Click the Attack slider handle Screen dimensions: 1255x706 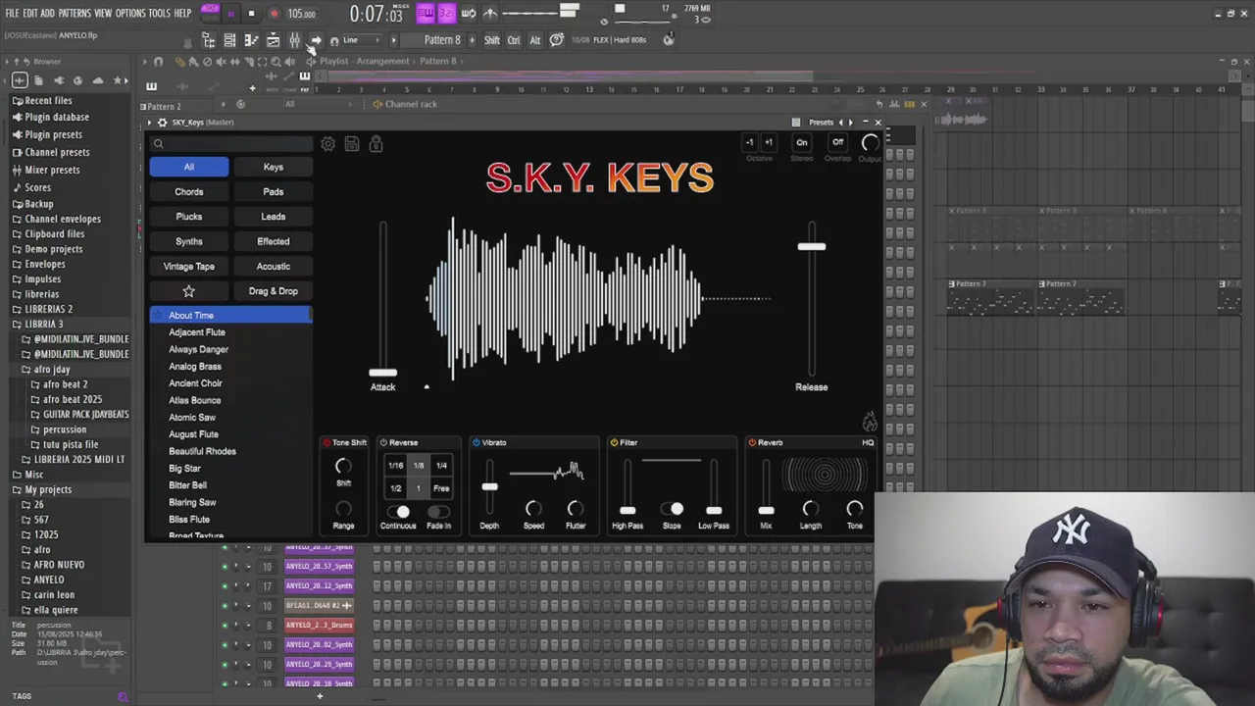[x=382, y=373]
